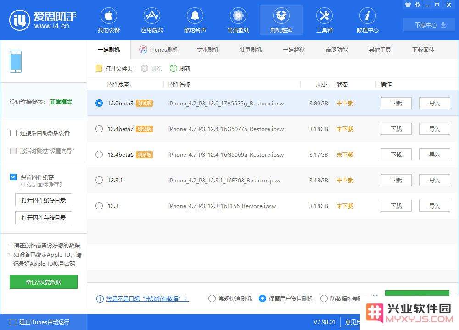Click version V7.98.01 in status bar
The width and height of the screenshot is (459, 330).
tap(325, 322)
